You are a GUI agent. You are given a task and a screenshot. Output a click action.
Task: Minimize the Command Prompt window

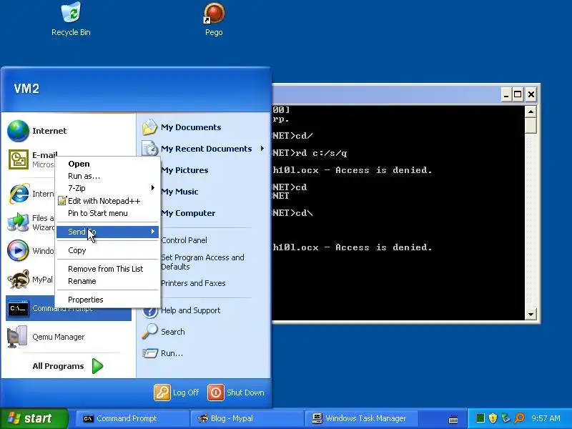(x=506, y=95)
